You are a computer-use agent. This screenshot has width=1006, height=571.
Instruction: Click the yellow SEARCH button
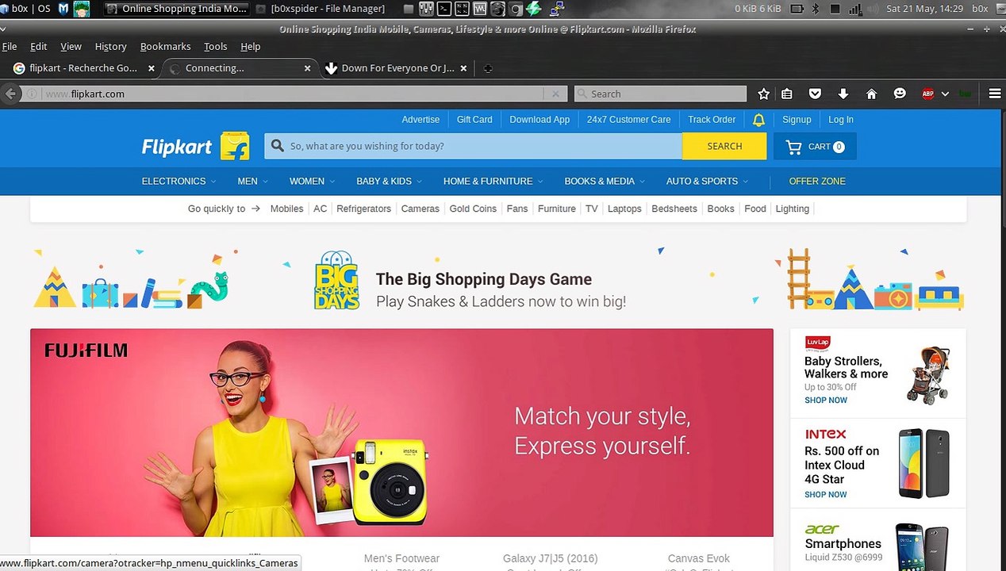[724, 146]
